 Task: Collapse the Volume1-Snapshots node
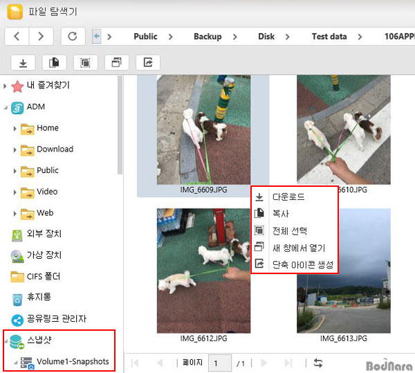(x=16, y=363)
